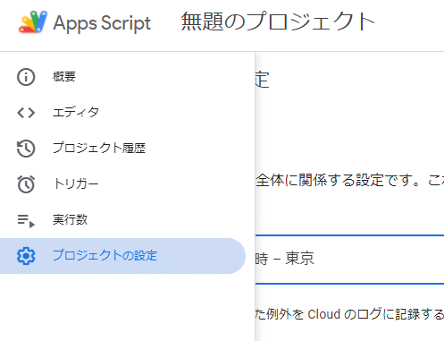Open the timezone dropdown showing 東京
444x341 pixels.
point(349,259)
